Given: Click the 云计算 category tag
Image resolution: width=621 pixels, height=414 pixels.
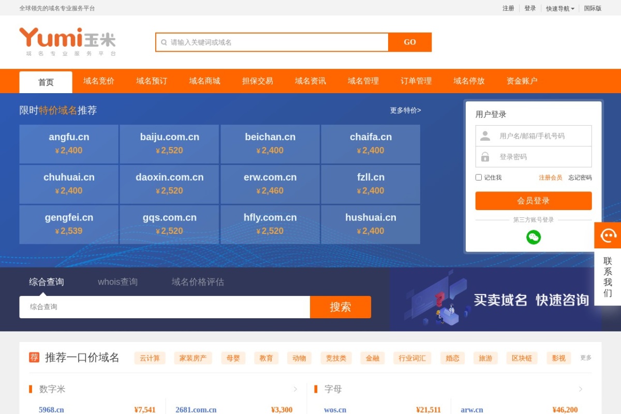Looking at the screenshot, I should click(150, 358).
